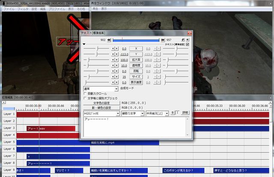The image size is (274, 177).
Task: Open the フィルタ menu
Action: click(23, 9)
